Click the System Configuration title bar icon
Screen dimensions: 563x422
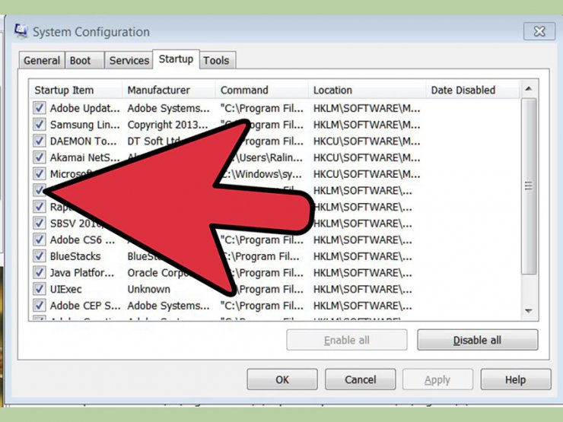21,31
